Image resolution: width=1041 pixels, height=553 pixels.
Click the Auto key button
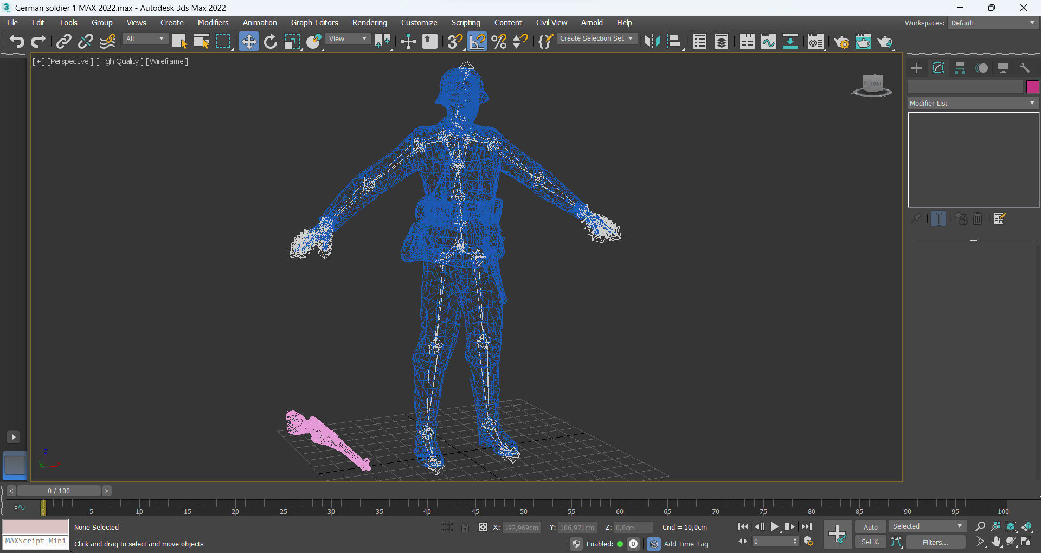point(871,527)
